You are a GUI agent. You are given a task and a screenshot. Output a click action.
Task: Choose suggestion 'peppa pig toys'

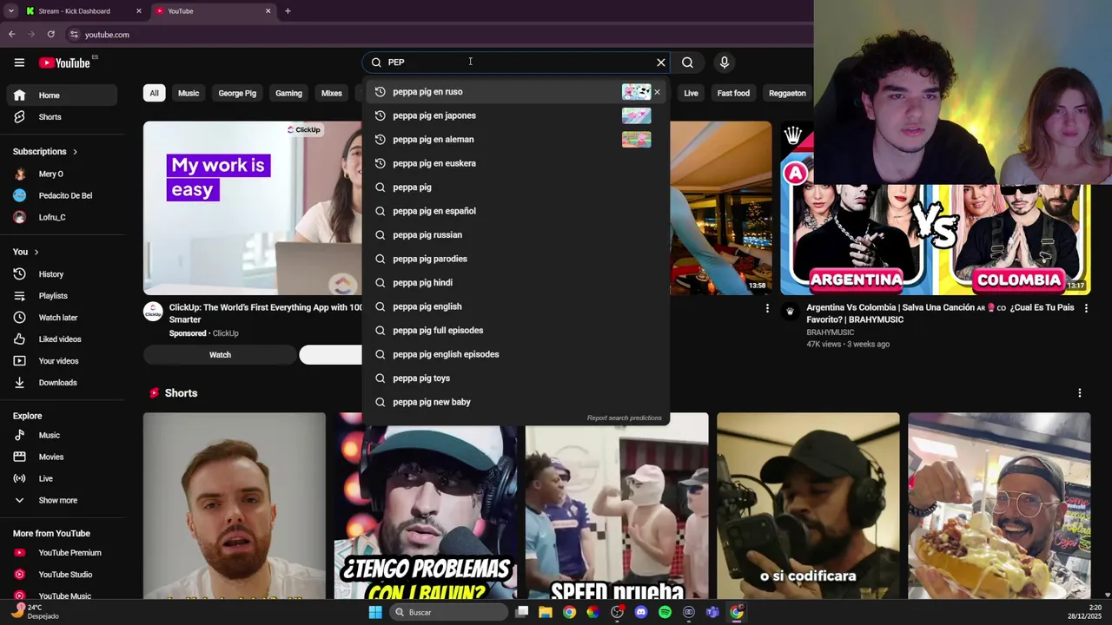pyautogui.click(x=516, y=378)
